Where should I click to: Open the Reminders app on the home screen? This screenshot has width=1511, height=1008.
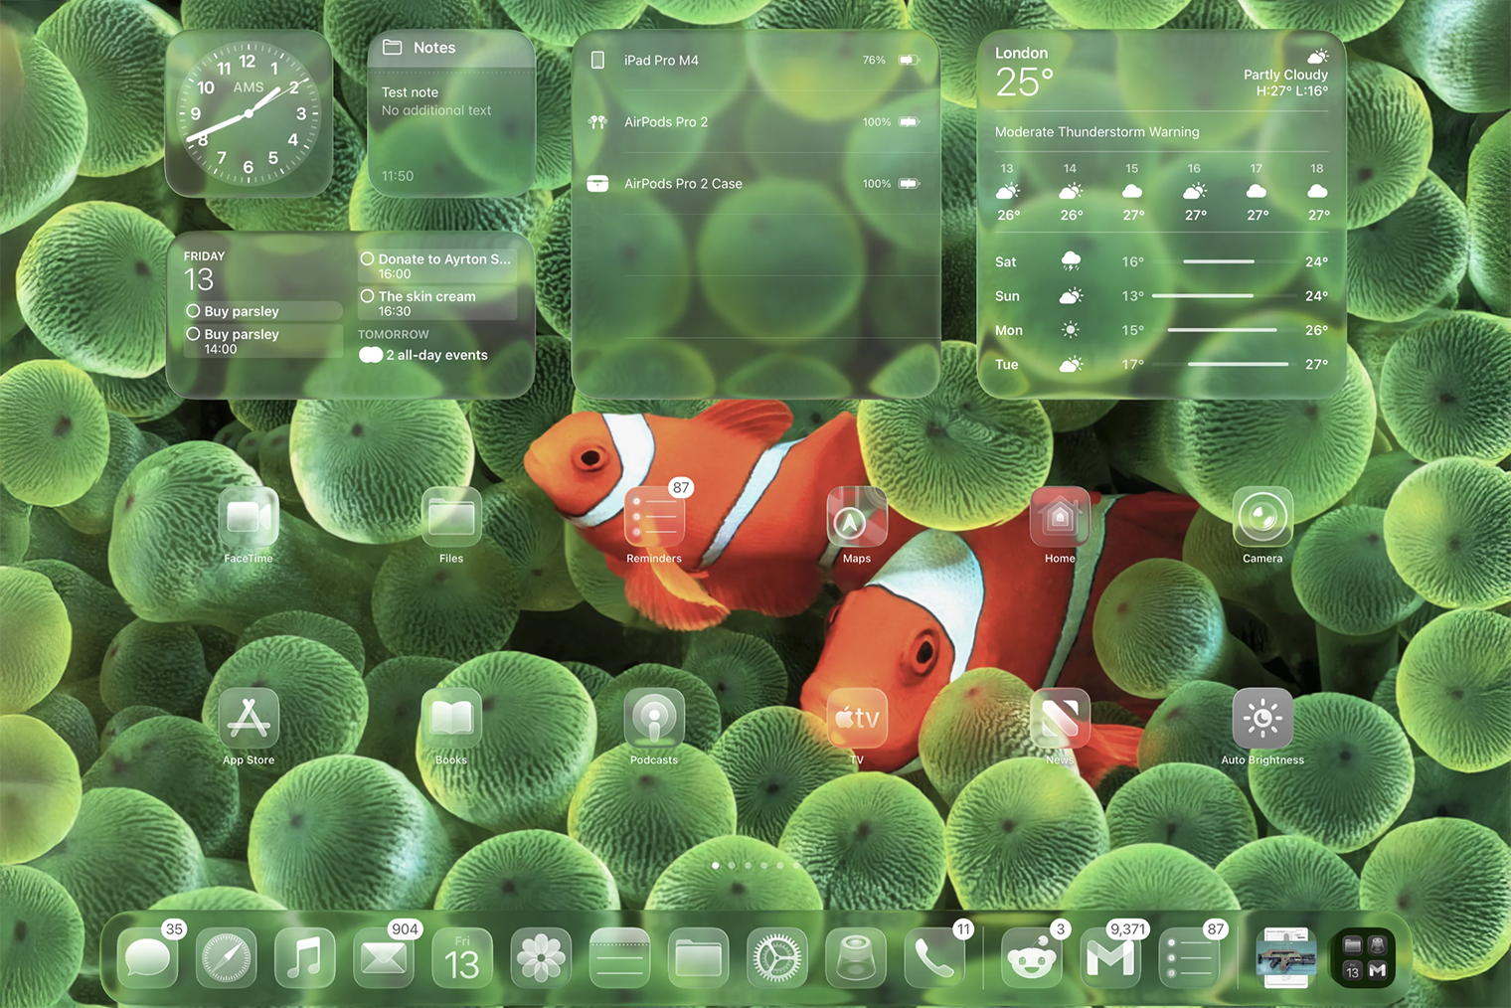tap(654, 517)
